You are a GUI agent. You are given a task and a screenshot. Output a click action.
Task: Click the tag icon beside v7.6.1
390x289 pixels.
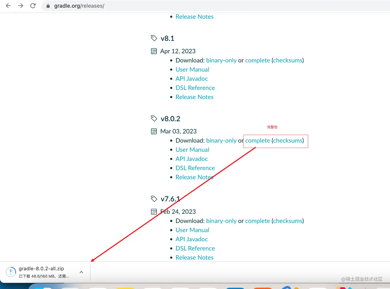pyautogui.click(x=154, y=199)
